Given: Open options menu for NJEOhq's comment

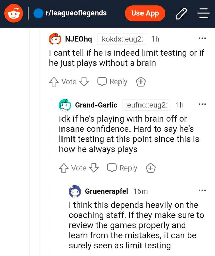Looking at the screenshot, I should (202, 38).
